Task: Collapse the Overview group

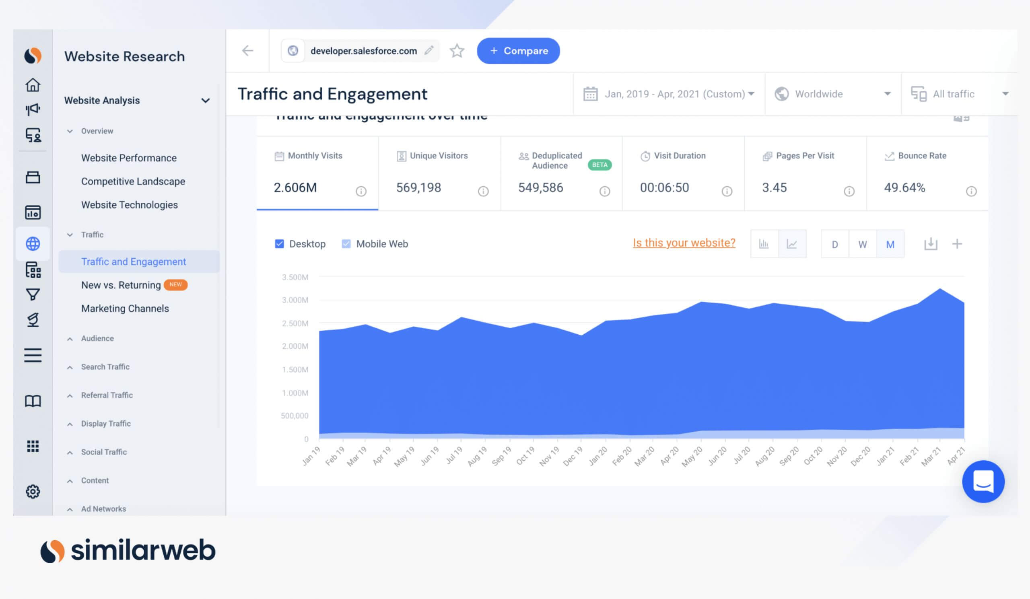Action: pos(70,131)
